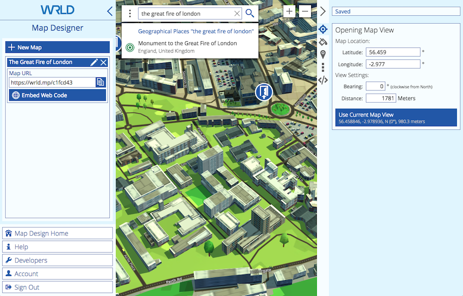This screenshot has height=296, width=463.
Task: Select Monument to the Great Fire result
Action: pyautogui.click(x=188, y=47)
